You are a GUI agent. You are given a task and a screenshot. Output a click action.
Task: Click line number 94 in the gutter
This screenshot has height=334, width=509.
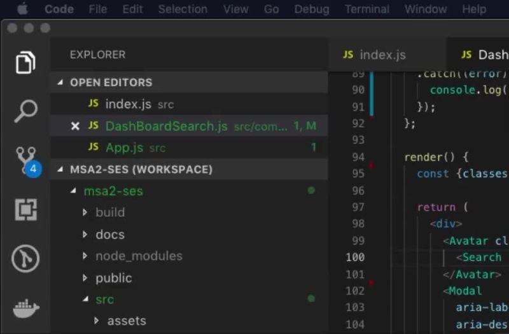click(358, 157)
